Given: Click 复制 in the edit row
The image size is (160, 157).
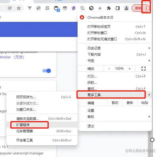Looking at the screenshot, I should pyautogui.click(x=130, y=103).
